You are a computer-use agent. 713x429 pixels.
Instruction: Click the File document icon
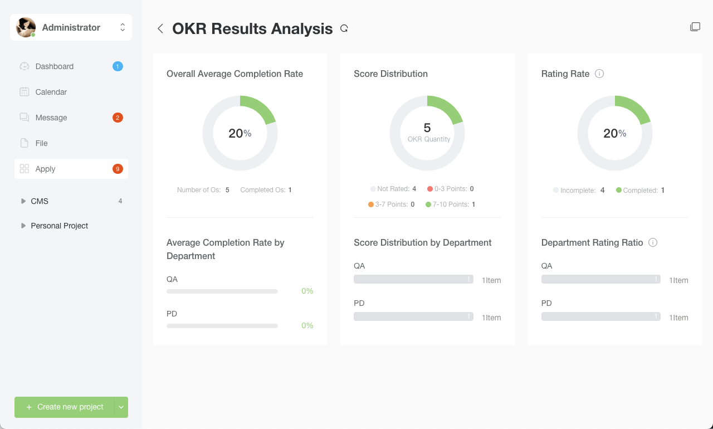[24, 143]
